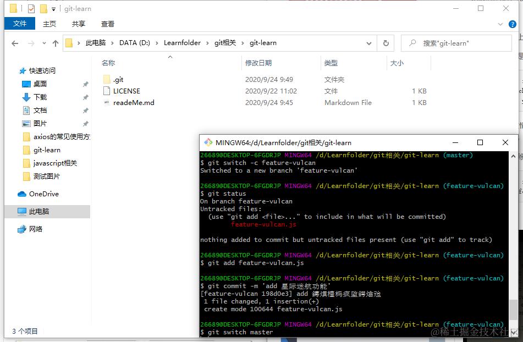Image resolution: width=523 pixels, height=342 pixels.
Task: Switch to the 主页 ribbon tab
Action: (x=49, y=24)
